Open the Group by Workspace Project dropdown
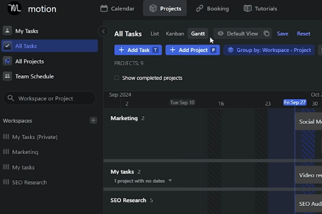Viewport: 322px width, 214px height. pos(269,50)
